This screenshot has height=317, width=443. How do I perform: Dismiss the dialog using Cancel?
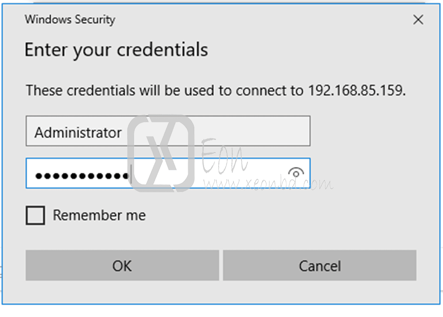click(319, 265)
